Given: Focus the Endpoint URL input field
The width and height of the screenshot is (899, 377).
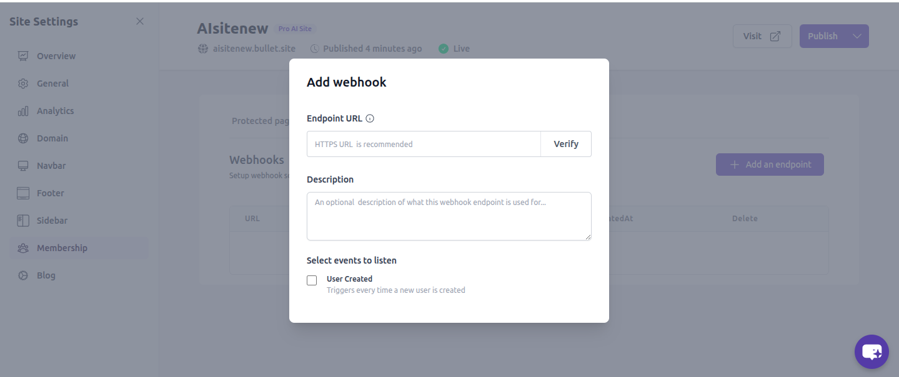Looking at the screenshot, I should tap(424, 144).
